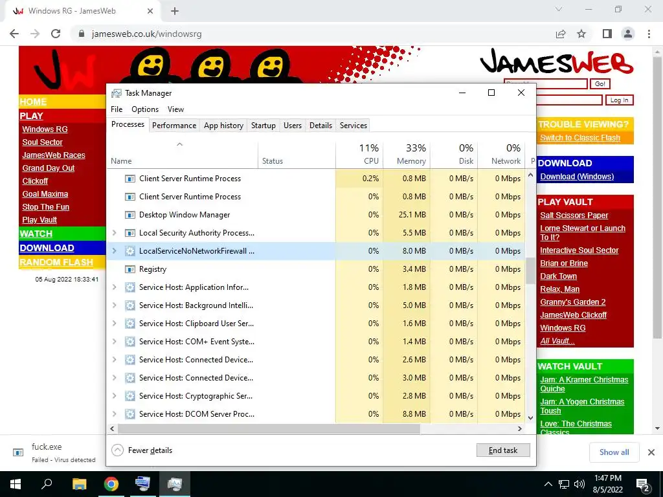Viewport: 663px width, 497px height.
Task: Switch to the Services tab
Action: coord(354,126)
